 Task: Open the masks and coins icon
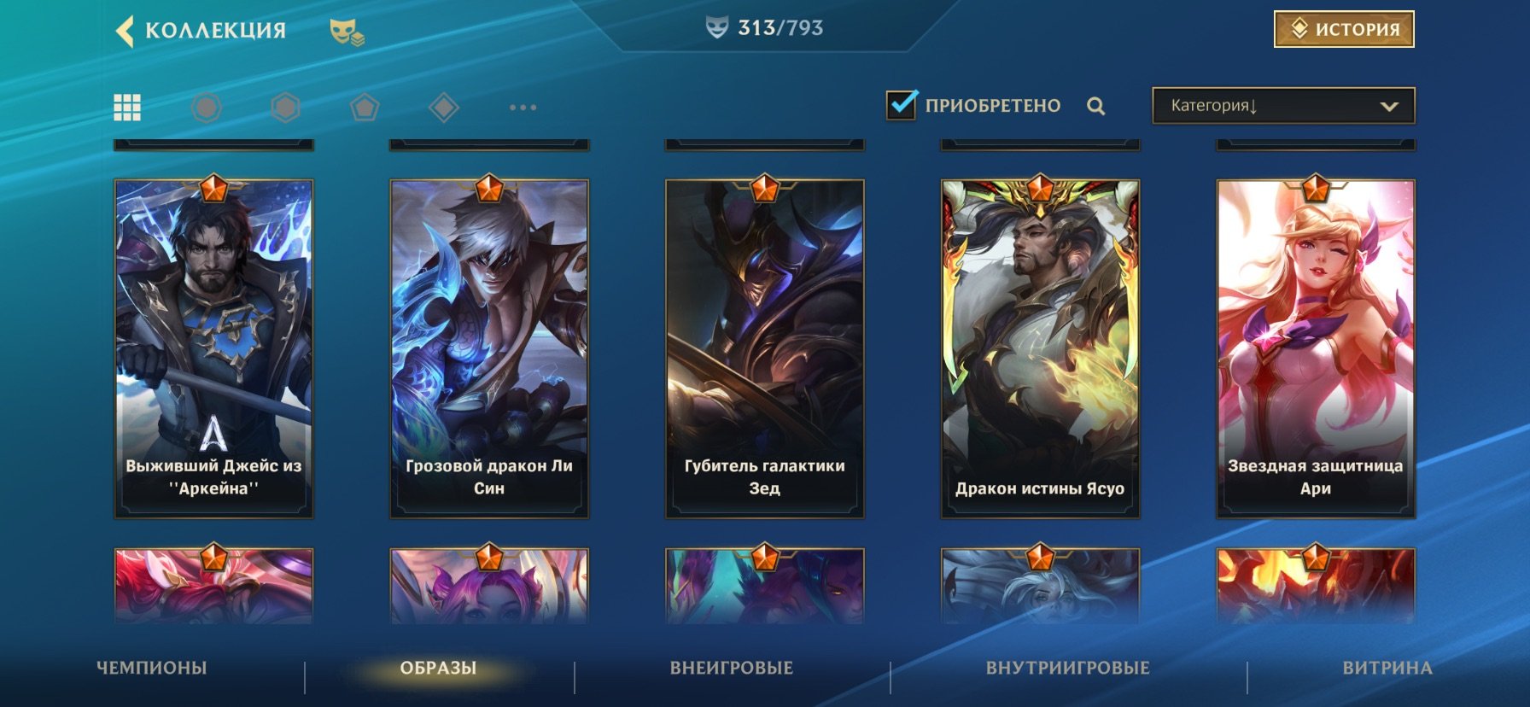click(347, 32)
